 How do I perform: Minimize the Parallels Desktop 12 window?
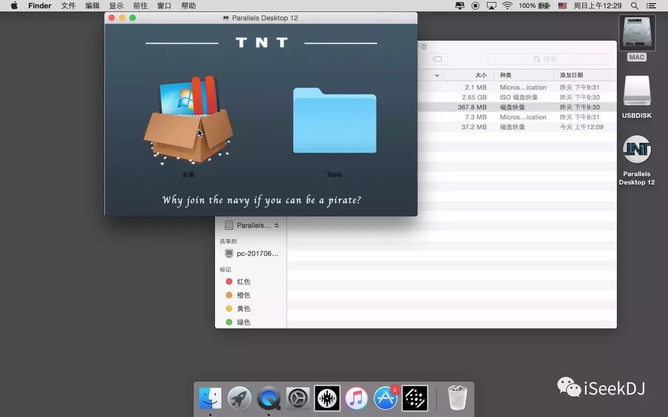(x=122, y=18)
